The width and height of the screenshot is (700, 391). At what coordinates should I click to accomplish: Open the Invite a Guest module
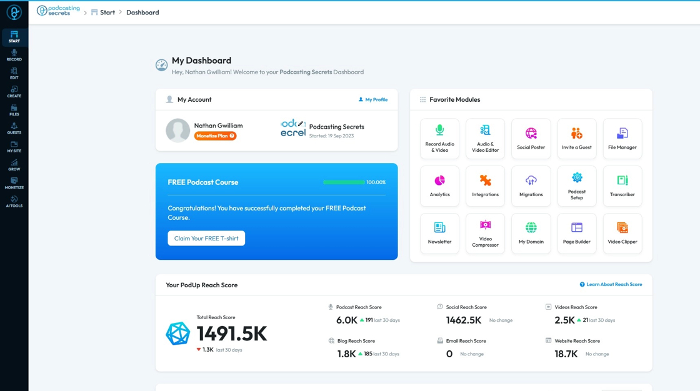coord(577,139)
